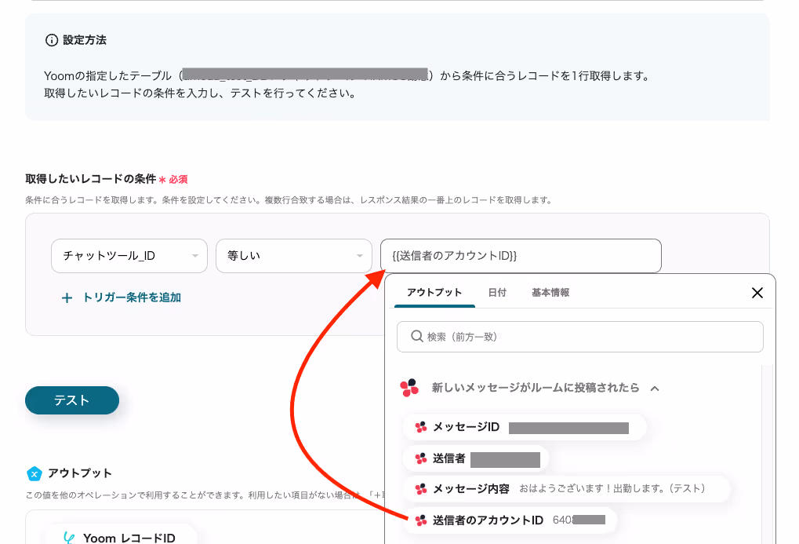The width and height of the screenshot is (799, 544).
Task: Click the 検索（前方一致） search box
Action: [580, 337]
